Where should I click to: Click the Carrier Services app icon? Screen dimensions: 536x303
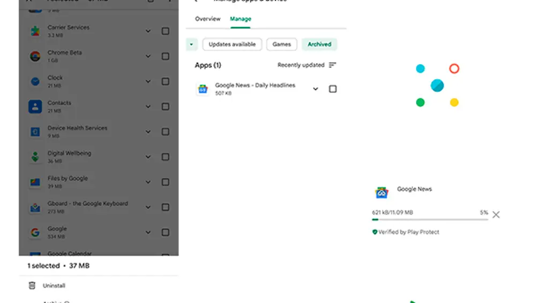click(35, 31)
